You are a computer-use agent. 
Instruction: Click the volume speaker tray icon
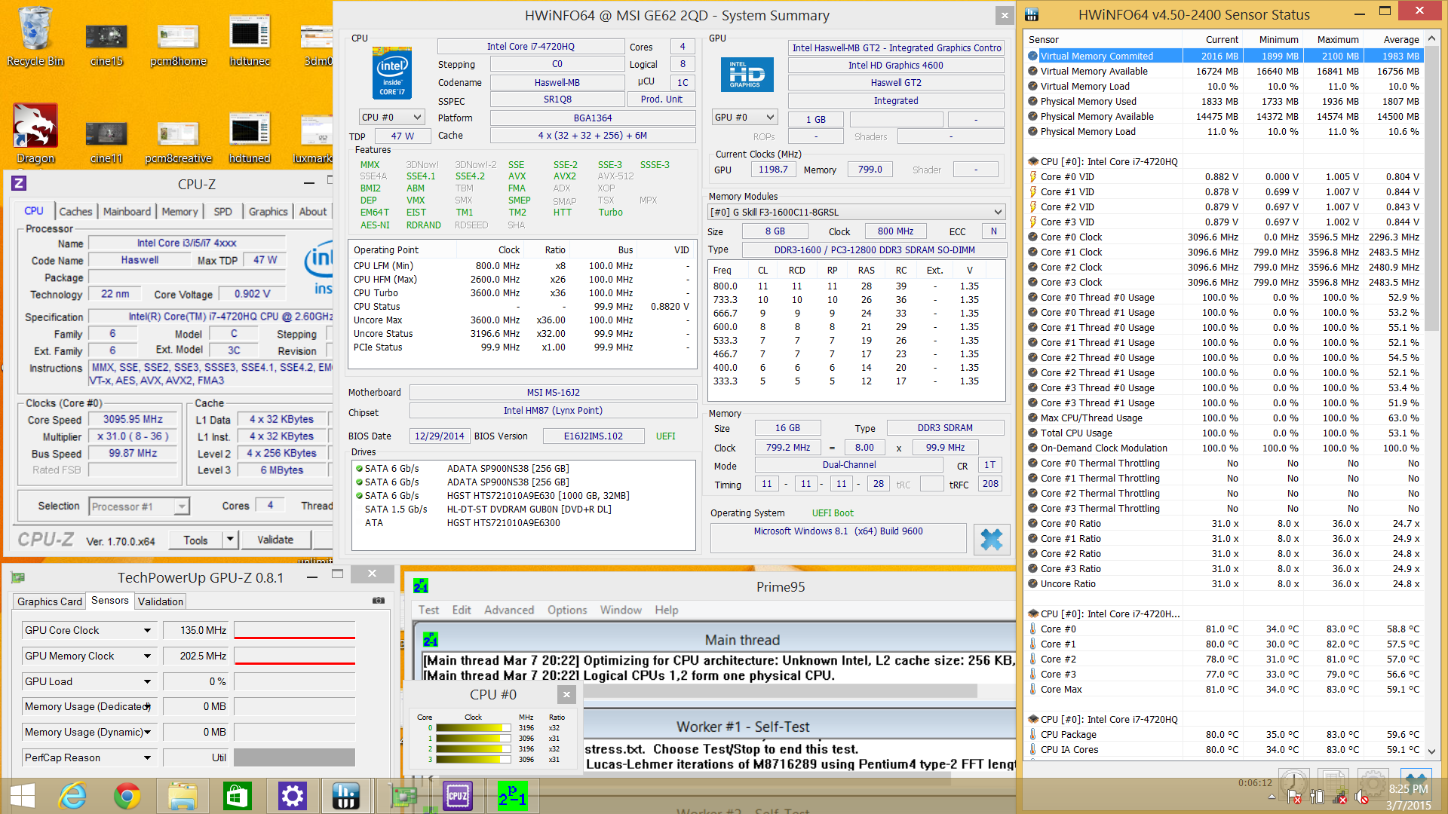1361,797
